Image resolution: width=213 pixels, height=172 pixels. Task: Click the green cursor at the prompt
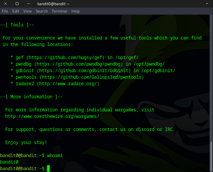pyautogui.click(x=48, y=169)
